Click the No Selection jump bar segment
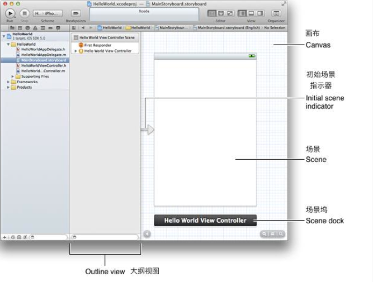The height and width of the screenshot is (282, 373). point(275,28)
